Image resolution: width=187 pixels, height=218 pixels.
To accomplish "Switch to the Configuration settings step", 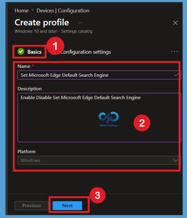I will 86,52.
